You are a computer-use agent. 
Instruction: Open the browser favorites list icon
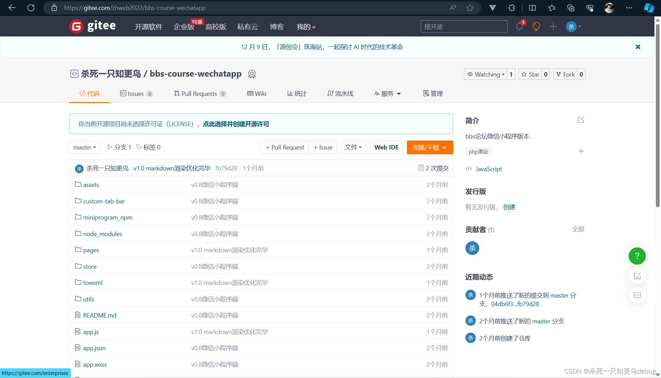(x=552, y=8)
